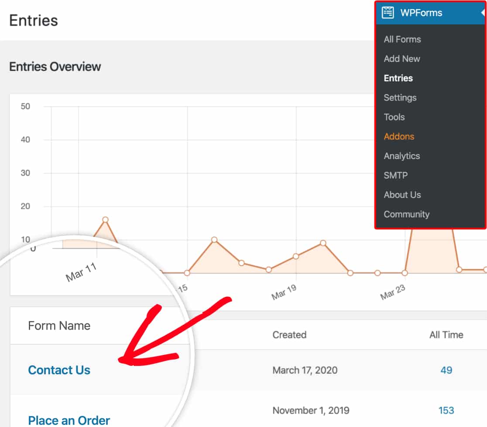Select Add New in the WPForms menu
This screenshot has height=427, width=487.
tap(402, 59)
